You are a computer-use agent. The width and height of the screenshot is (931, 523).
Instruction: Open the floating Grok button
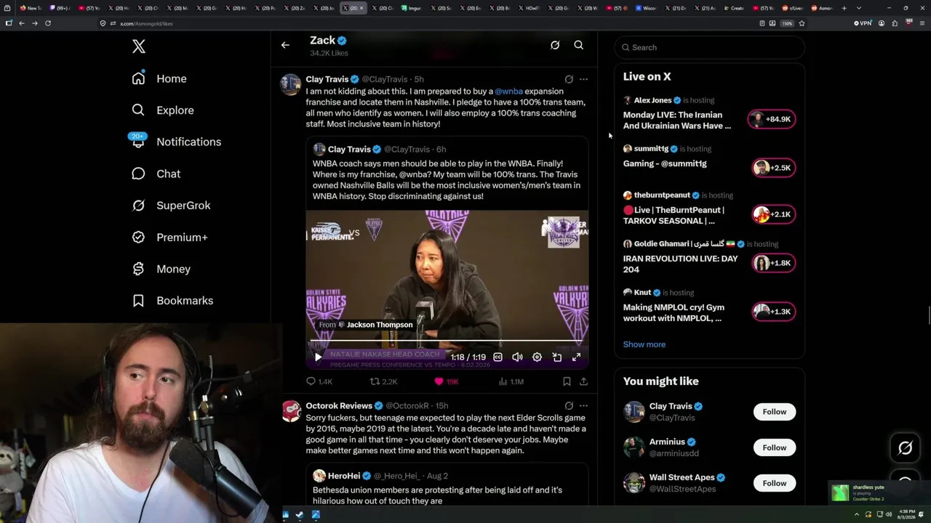coord(905,448)
